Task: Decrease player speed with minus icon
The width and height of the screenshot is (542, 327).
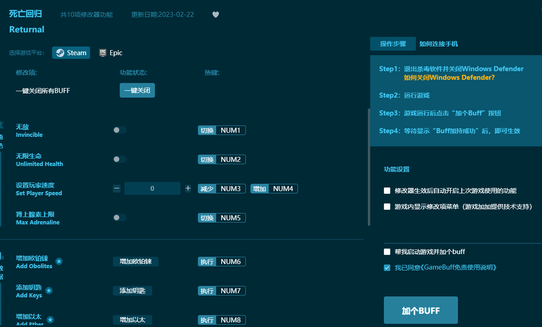Action: point(117,188)
